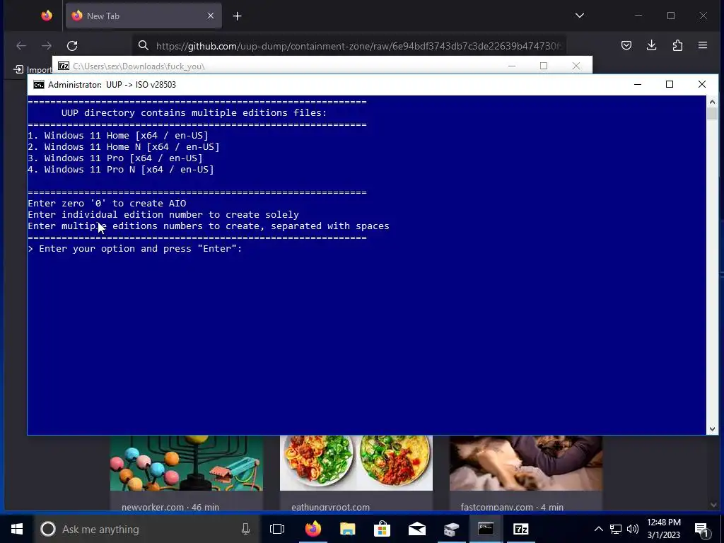Click the command prompt system menu icon
The height and width of the screenshot is (543, 724).
(x=39, y=85)
